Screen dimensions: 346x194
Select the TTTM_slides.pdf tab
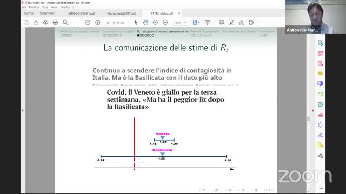[x=162, y=13]
